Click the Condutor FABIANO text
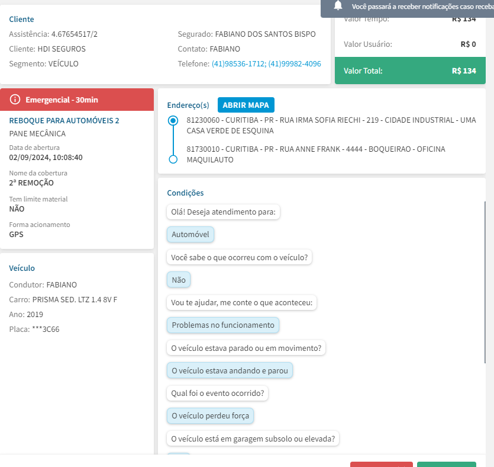This screenshot has height=467, width=494. coord(43,285)
